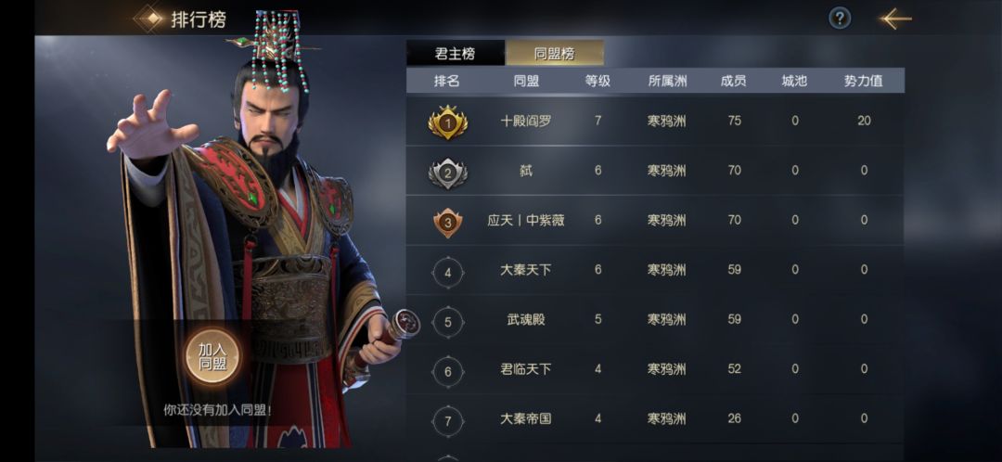Select the 大秦天下 alliance row
This screenshot has width=1002, height=462.
click(x=655, y=270)
